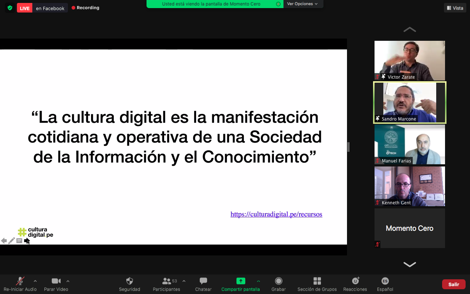
Task: Open the Seguridad shield icon
Action: coord(129,282)
